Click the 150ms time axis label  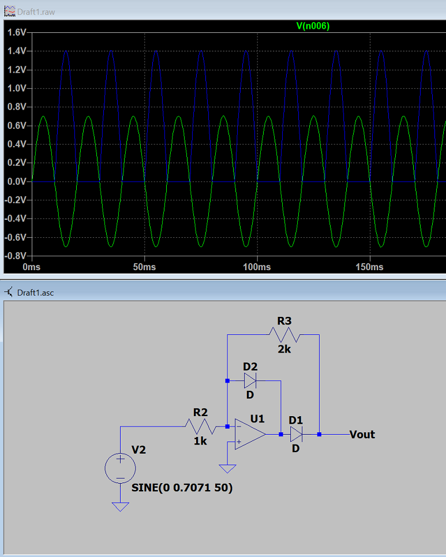[x=370, y=267]
